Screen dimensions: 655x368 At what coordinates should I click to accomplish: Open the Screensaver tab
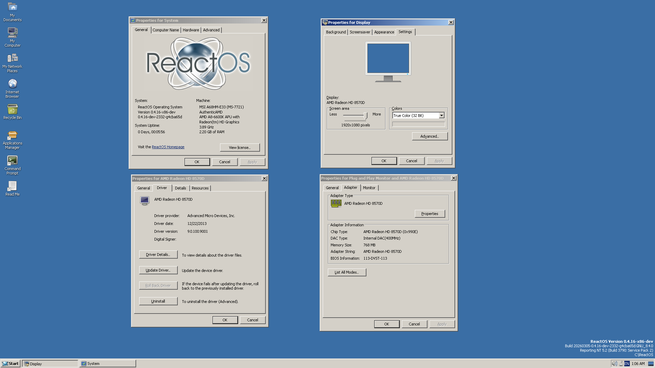360,32
